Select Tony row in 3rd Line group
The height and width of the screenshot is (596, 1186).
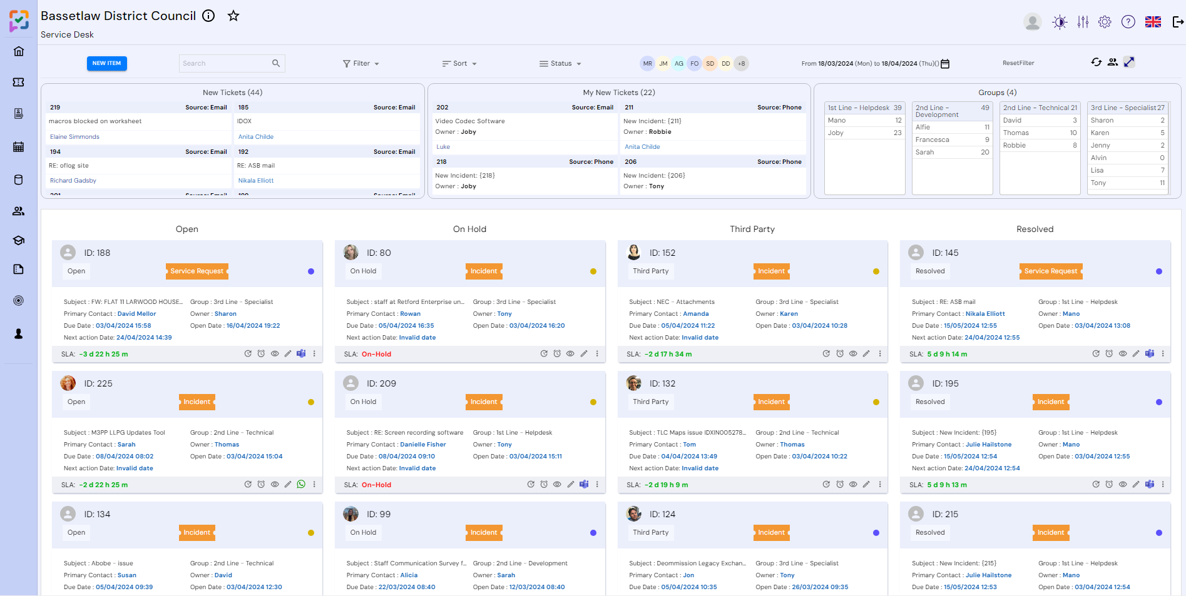pos(1128,183)
